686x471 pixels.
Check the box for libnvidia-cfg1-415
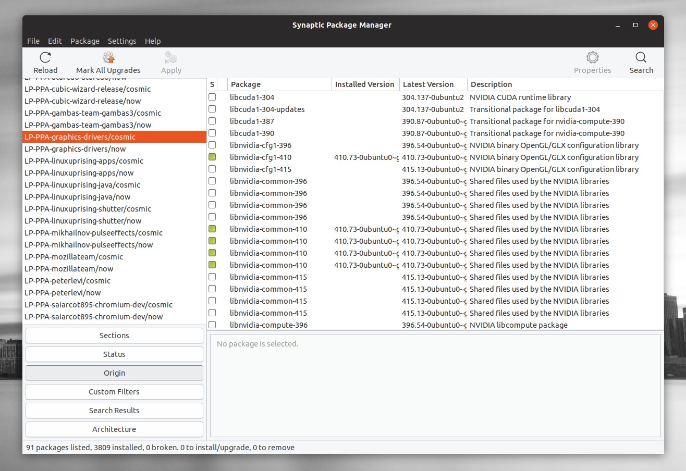212,169
